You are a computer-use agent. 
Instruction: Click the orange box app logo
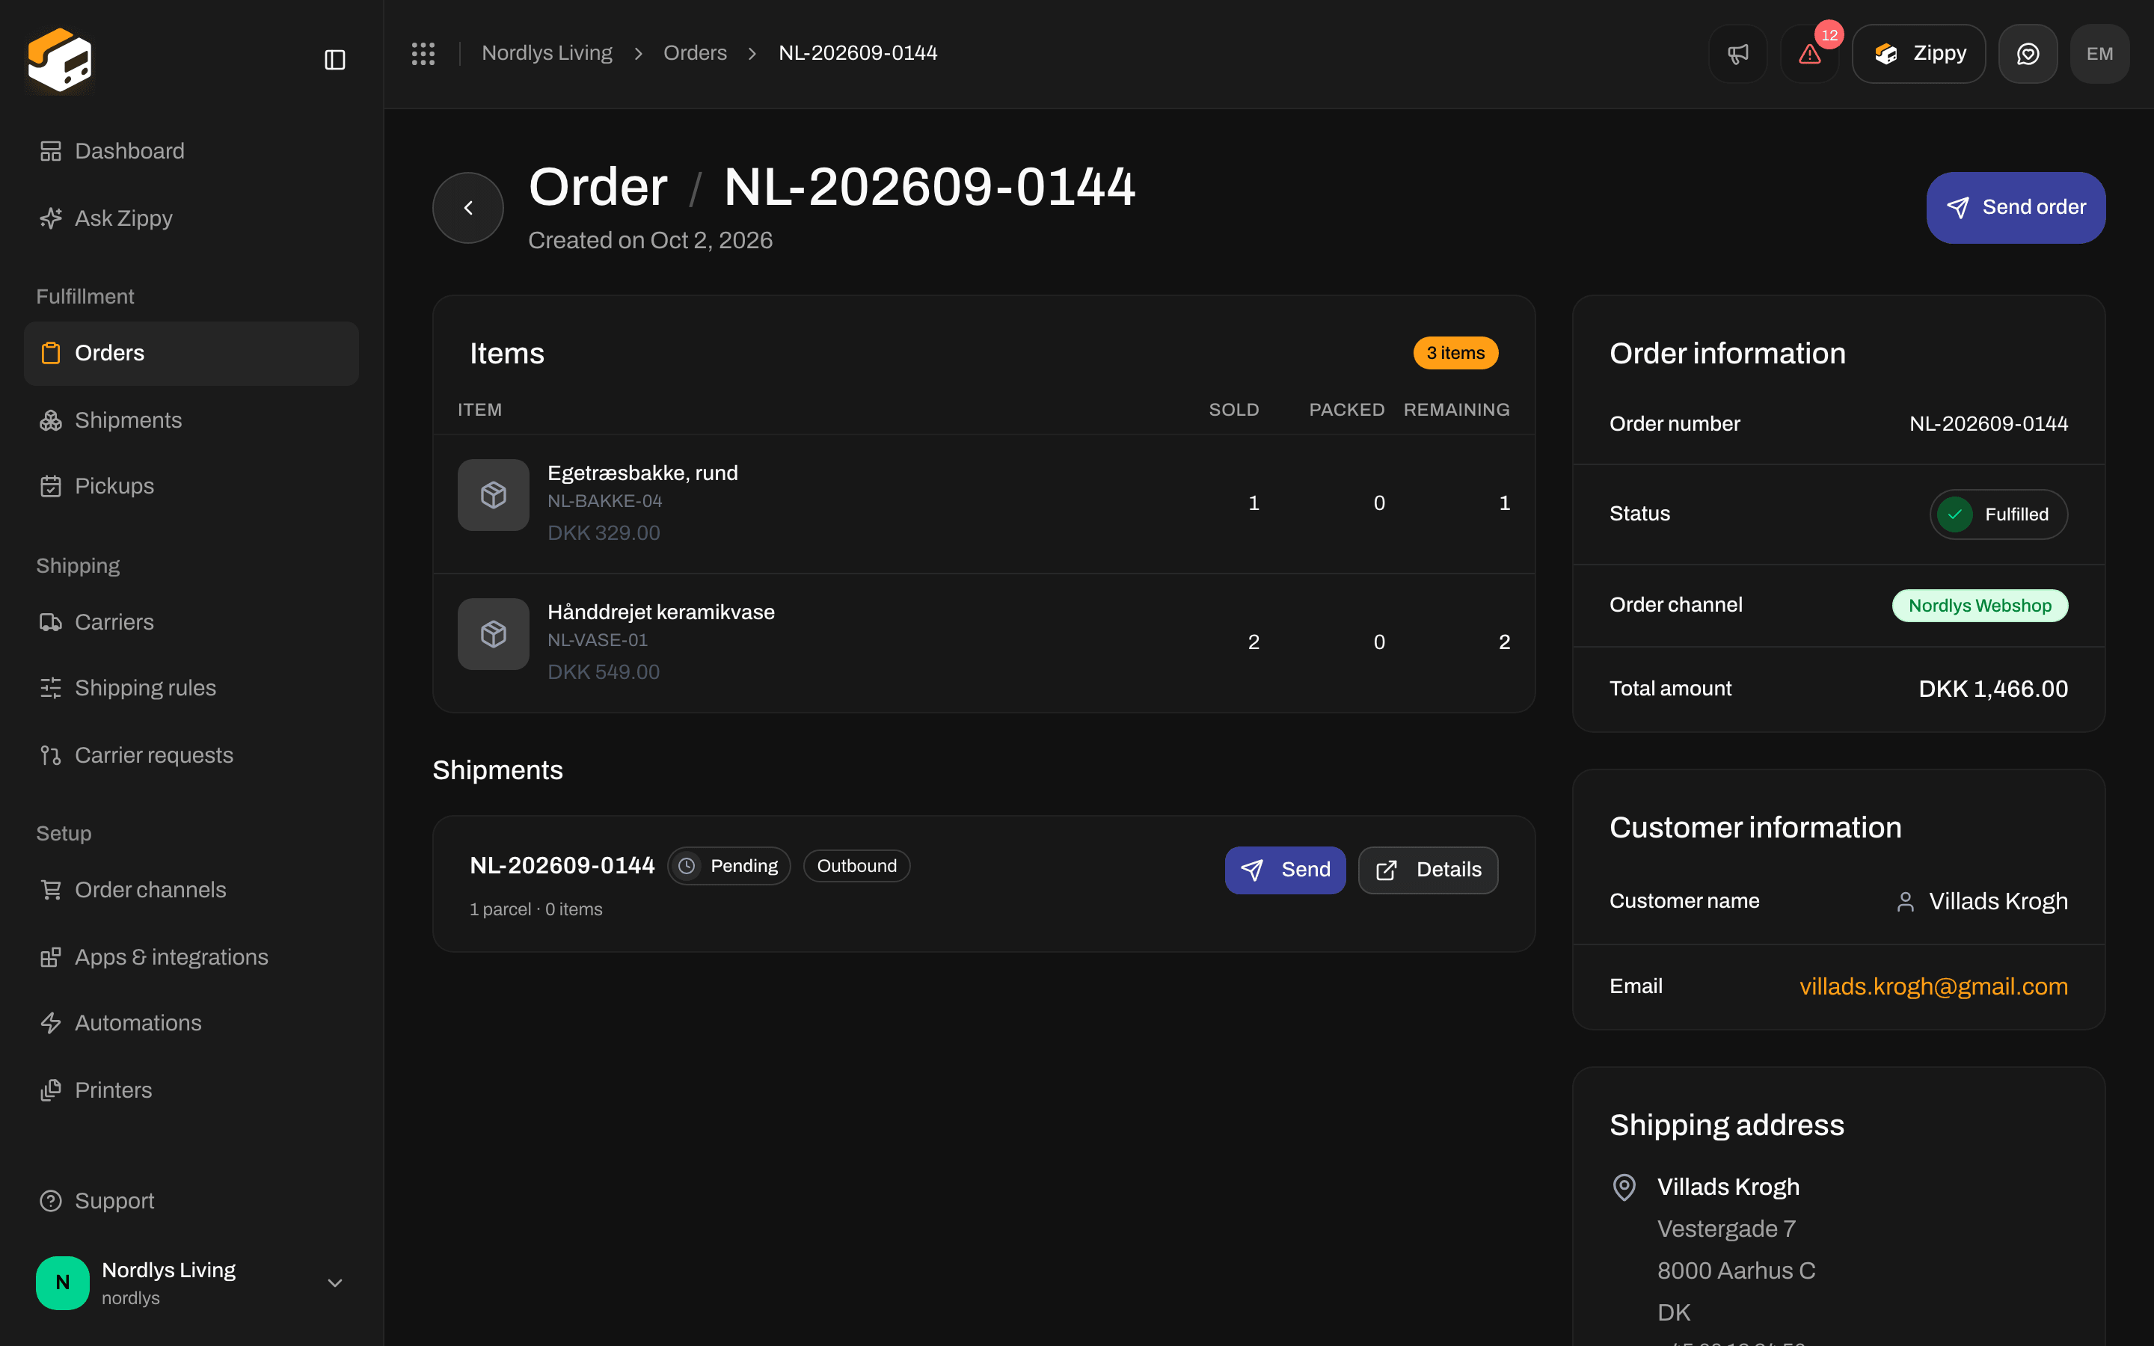[60, 60]
